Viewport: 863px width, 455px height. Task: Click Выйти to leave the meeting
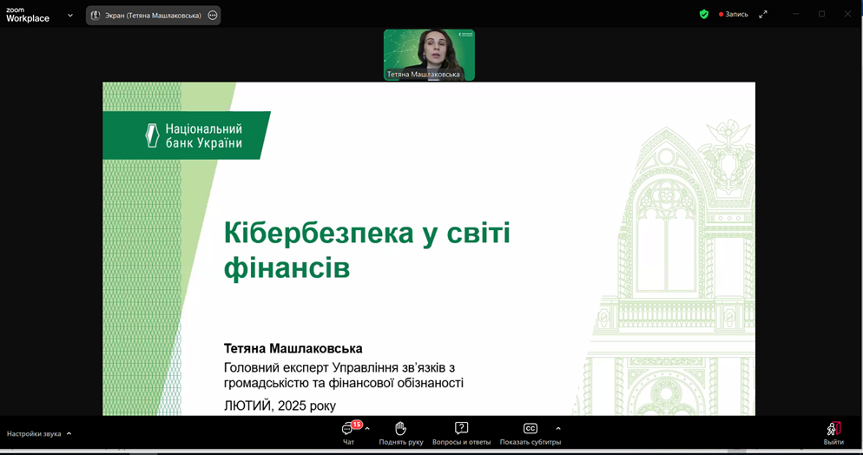click(x=833, y=433)
